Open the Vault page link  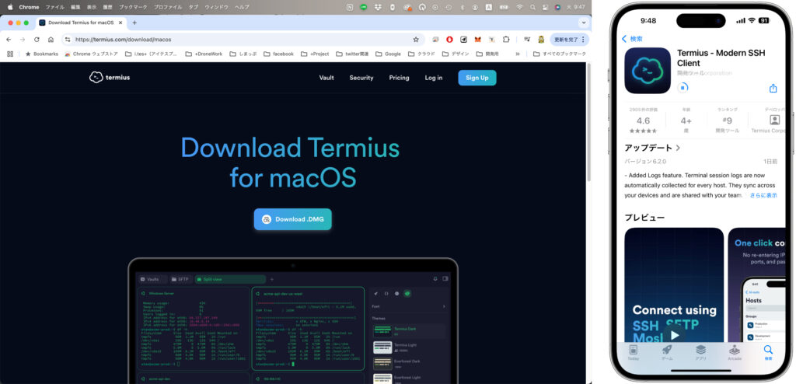pyautogui.click(x=326, y=78)
